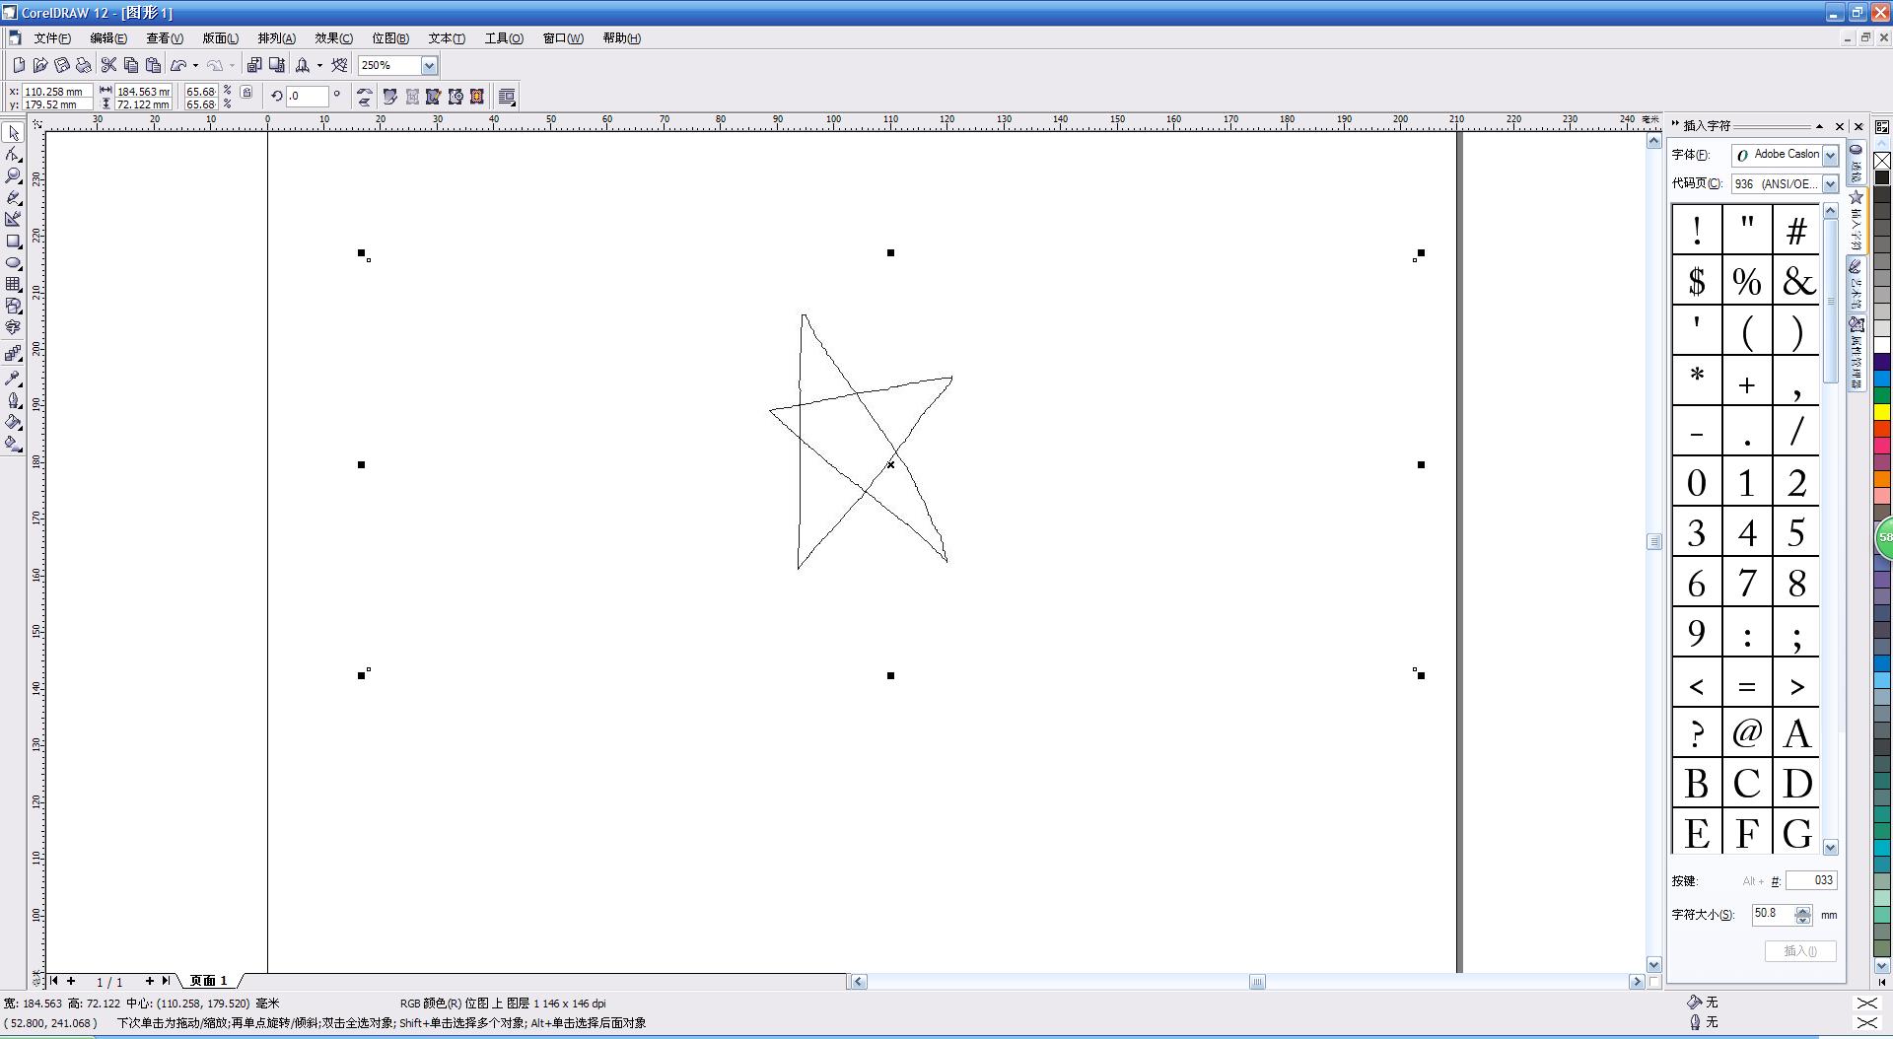Select the Smart Drawing tool
The width and height of the screenshot is (1893, 1039).
click(13, 220)
